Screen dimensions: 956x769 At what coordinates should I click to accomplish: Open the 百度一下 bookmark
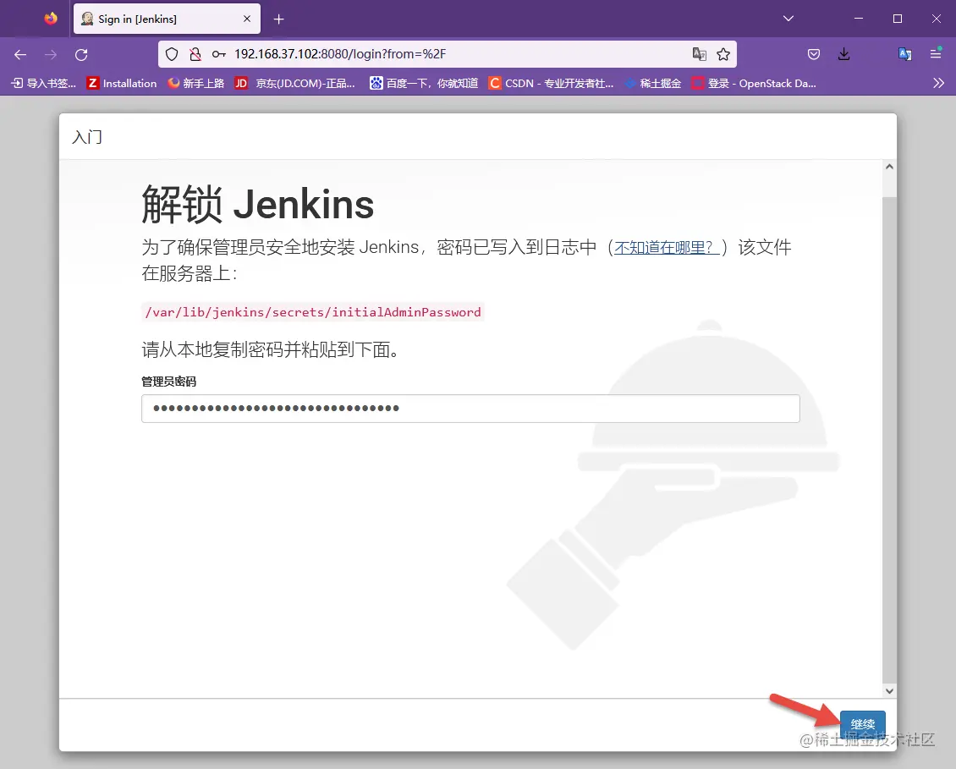pyautogui.click(x=424, y=83)
